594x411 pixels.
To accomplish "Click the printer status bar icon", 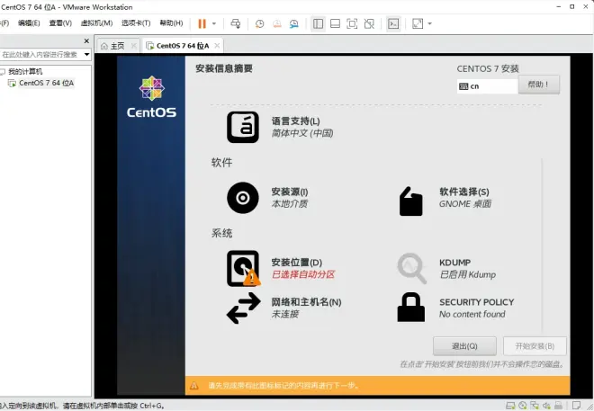I will pos(558,406).
